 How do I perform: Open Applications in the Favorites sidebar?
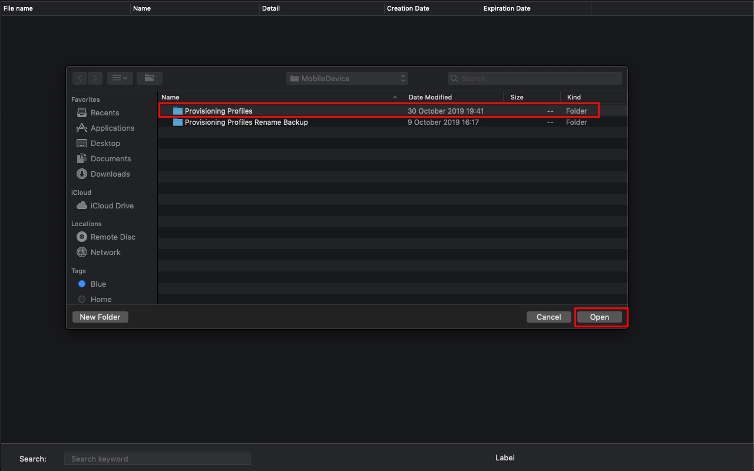[112, 128]
